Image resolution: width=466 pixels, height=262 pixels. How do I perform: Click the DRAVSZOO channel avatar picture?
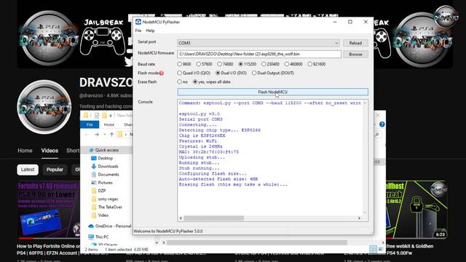[44, 107]
